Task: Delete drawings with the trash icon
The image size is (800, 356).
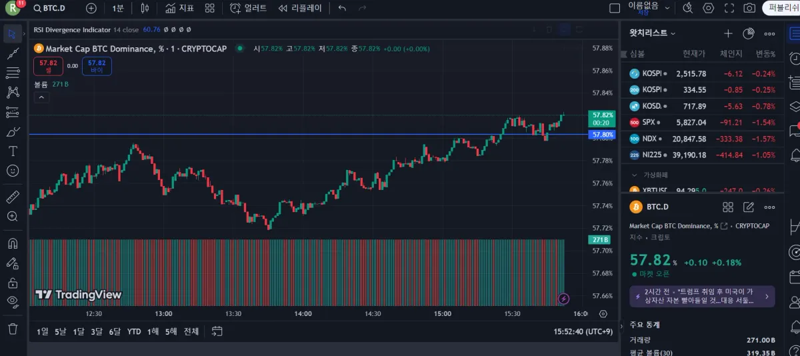Action: 12,329
